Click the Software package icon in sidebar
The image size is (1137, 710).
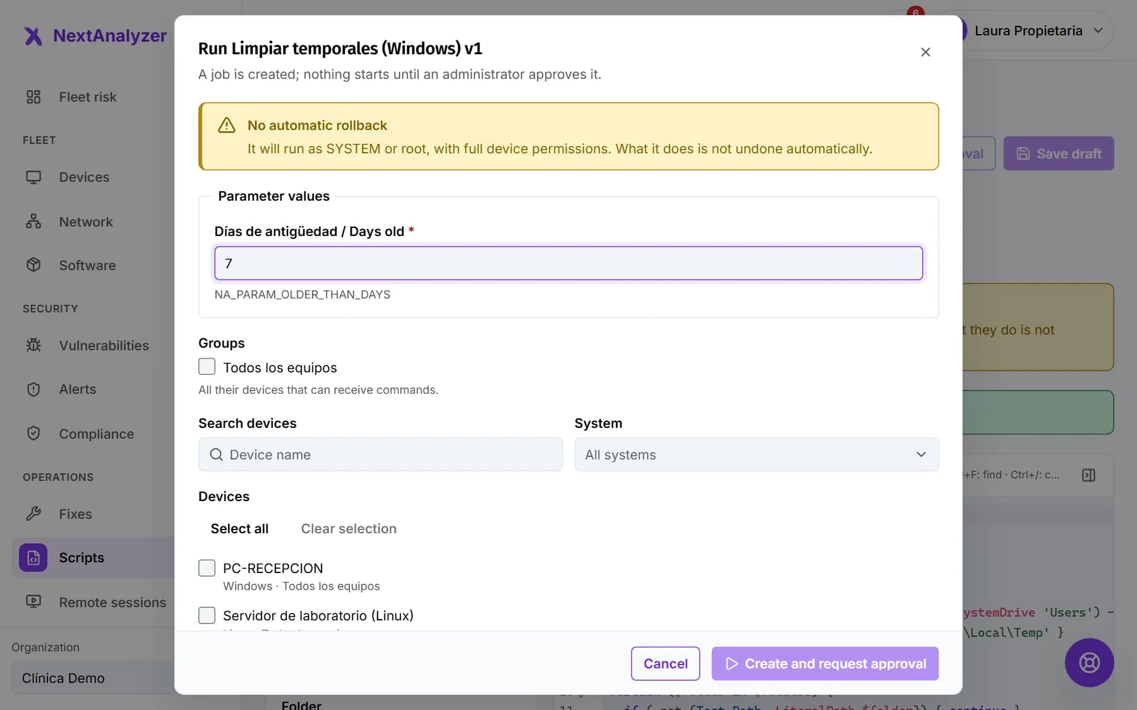pos(33,265)
